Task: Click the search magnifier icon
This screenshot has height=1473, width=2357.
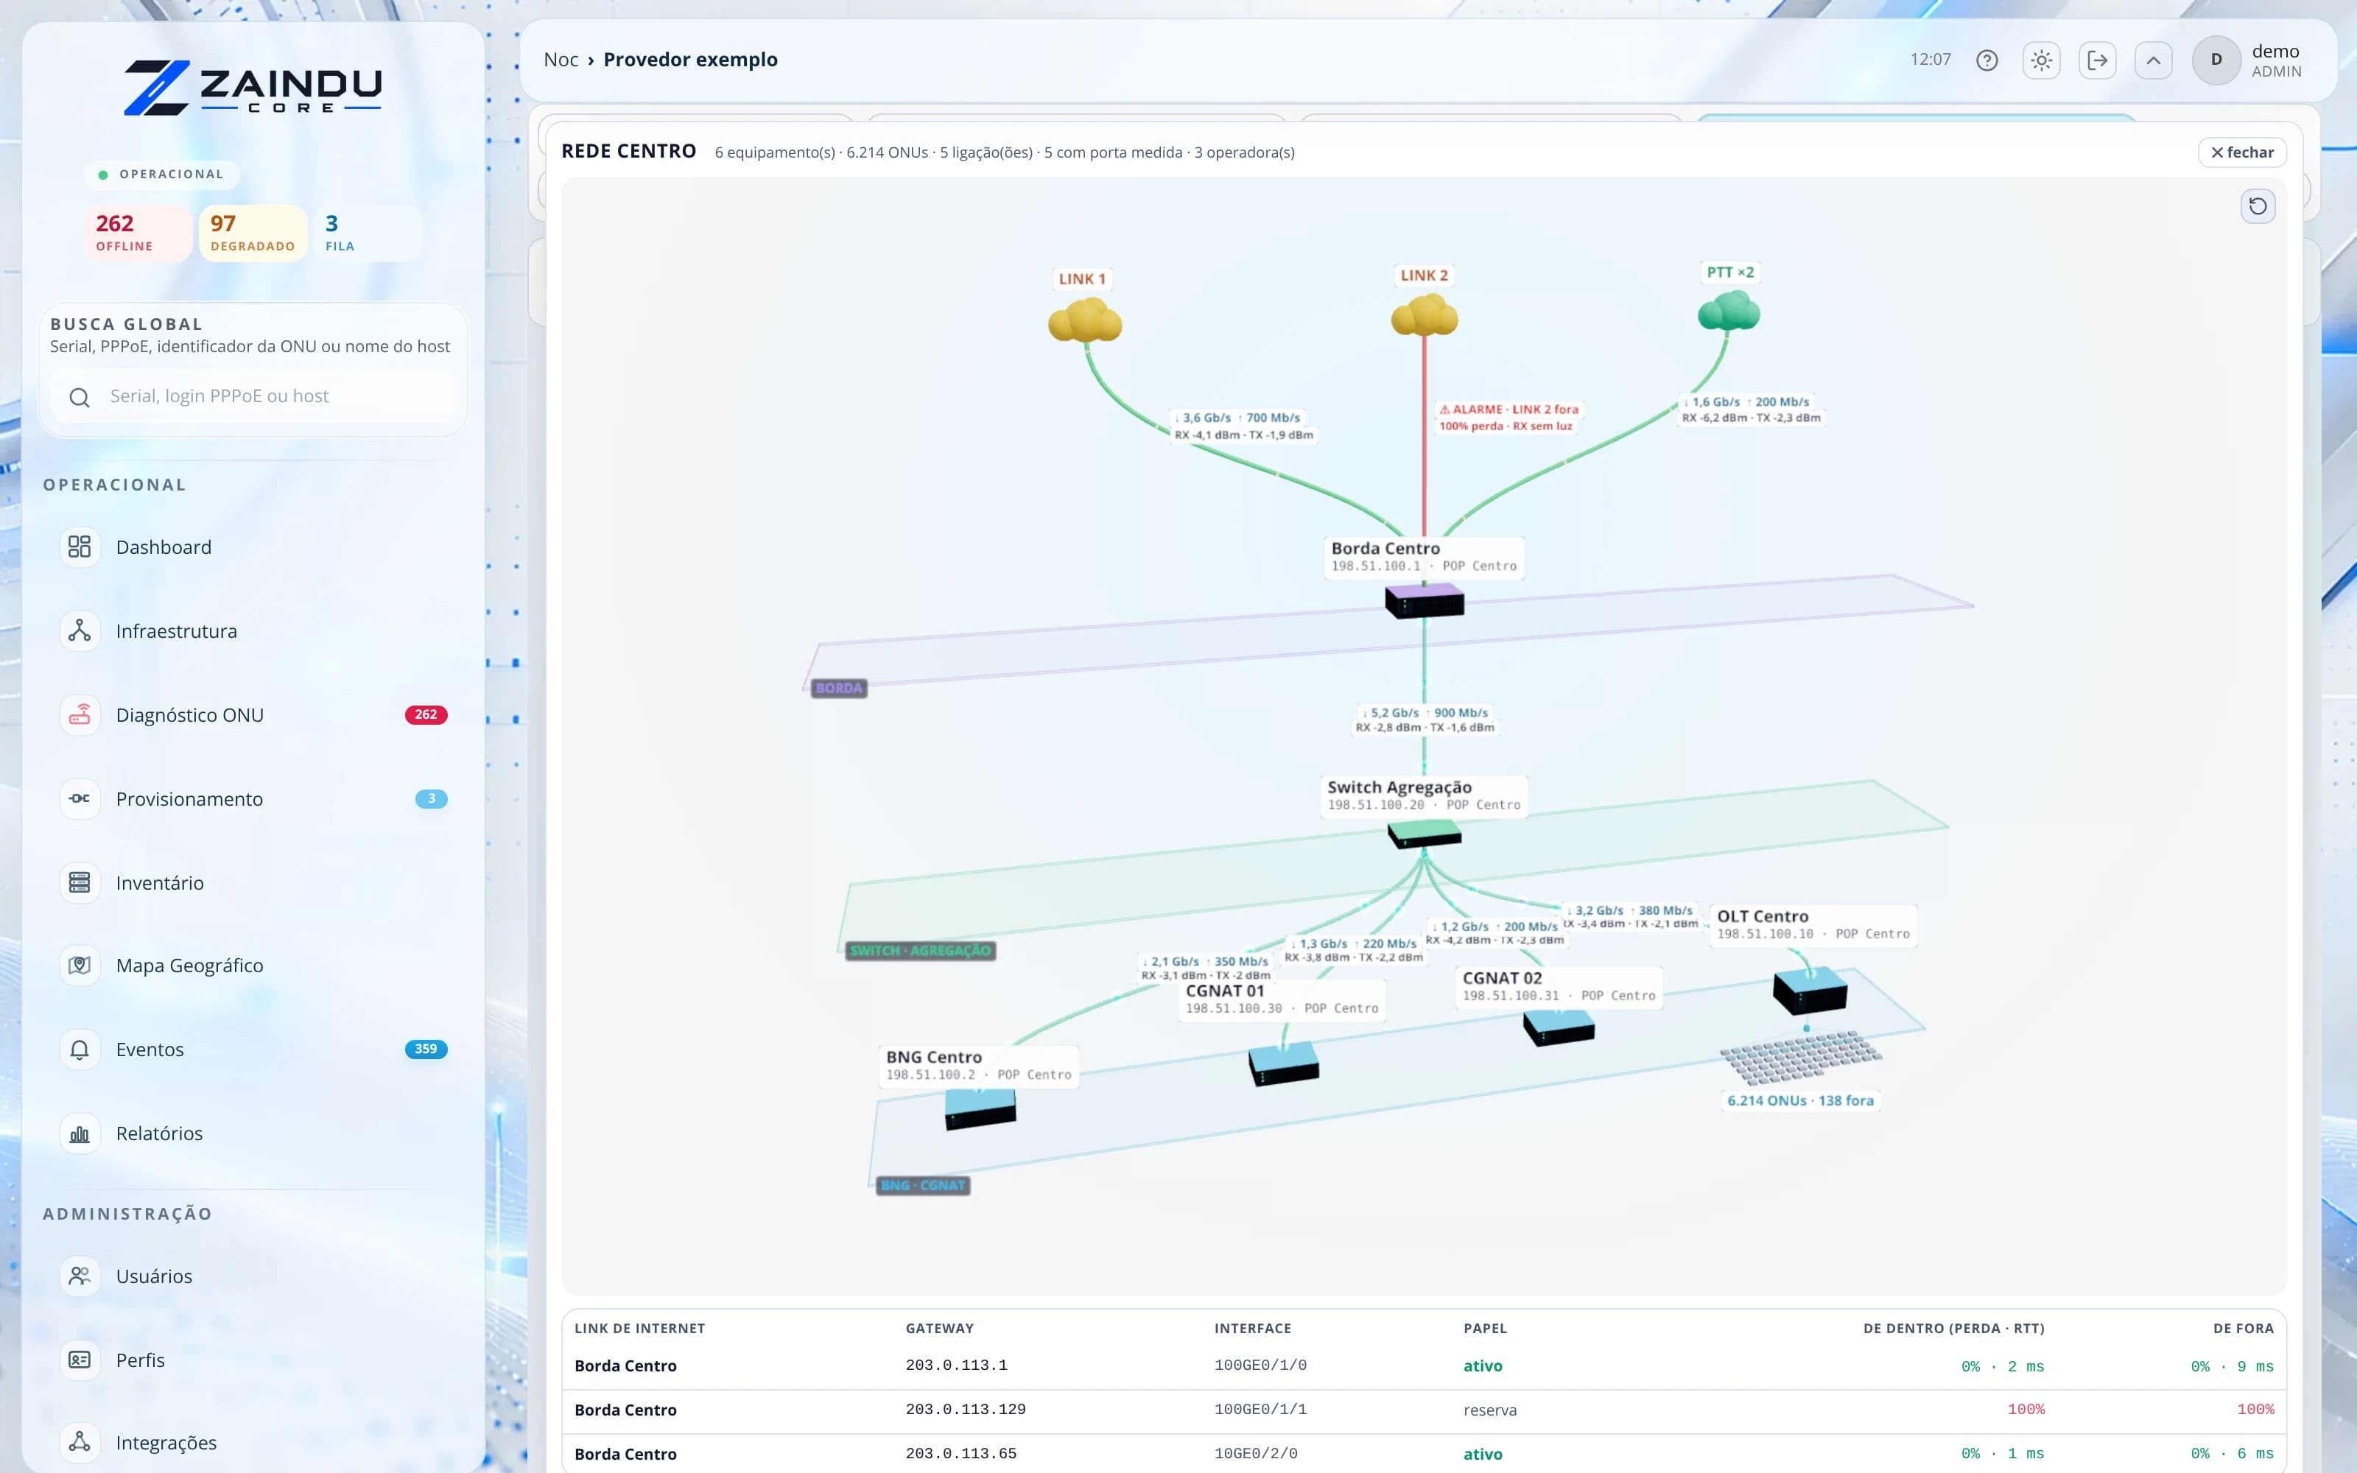Action: click(80, 398)
